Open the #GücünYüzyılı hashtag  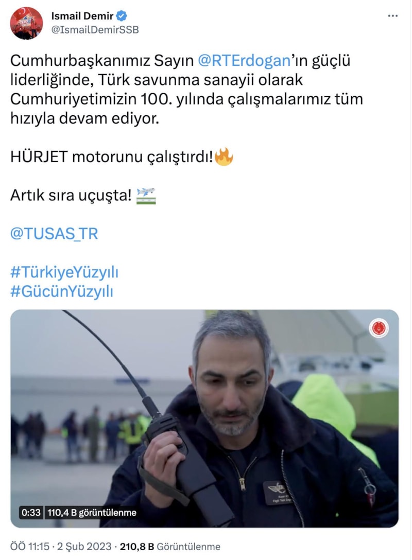click(x=62, y=291)
